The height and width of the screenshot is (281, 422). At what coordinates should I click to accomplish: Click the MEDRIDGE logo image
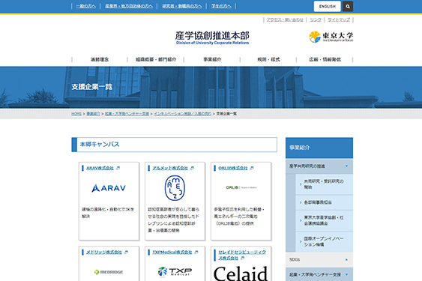[x=109, y=272]
